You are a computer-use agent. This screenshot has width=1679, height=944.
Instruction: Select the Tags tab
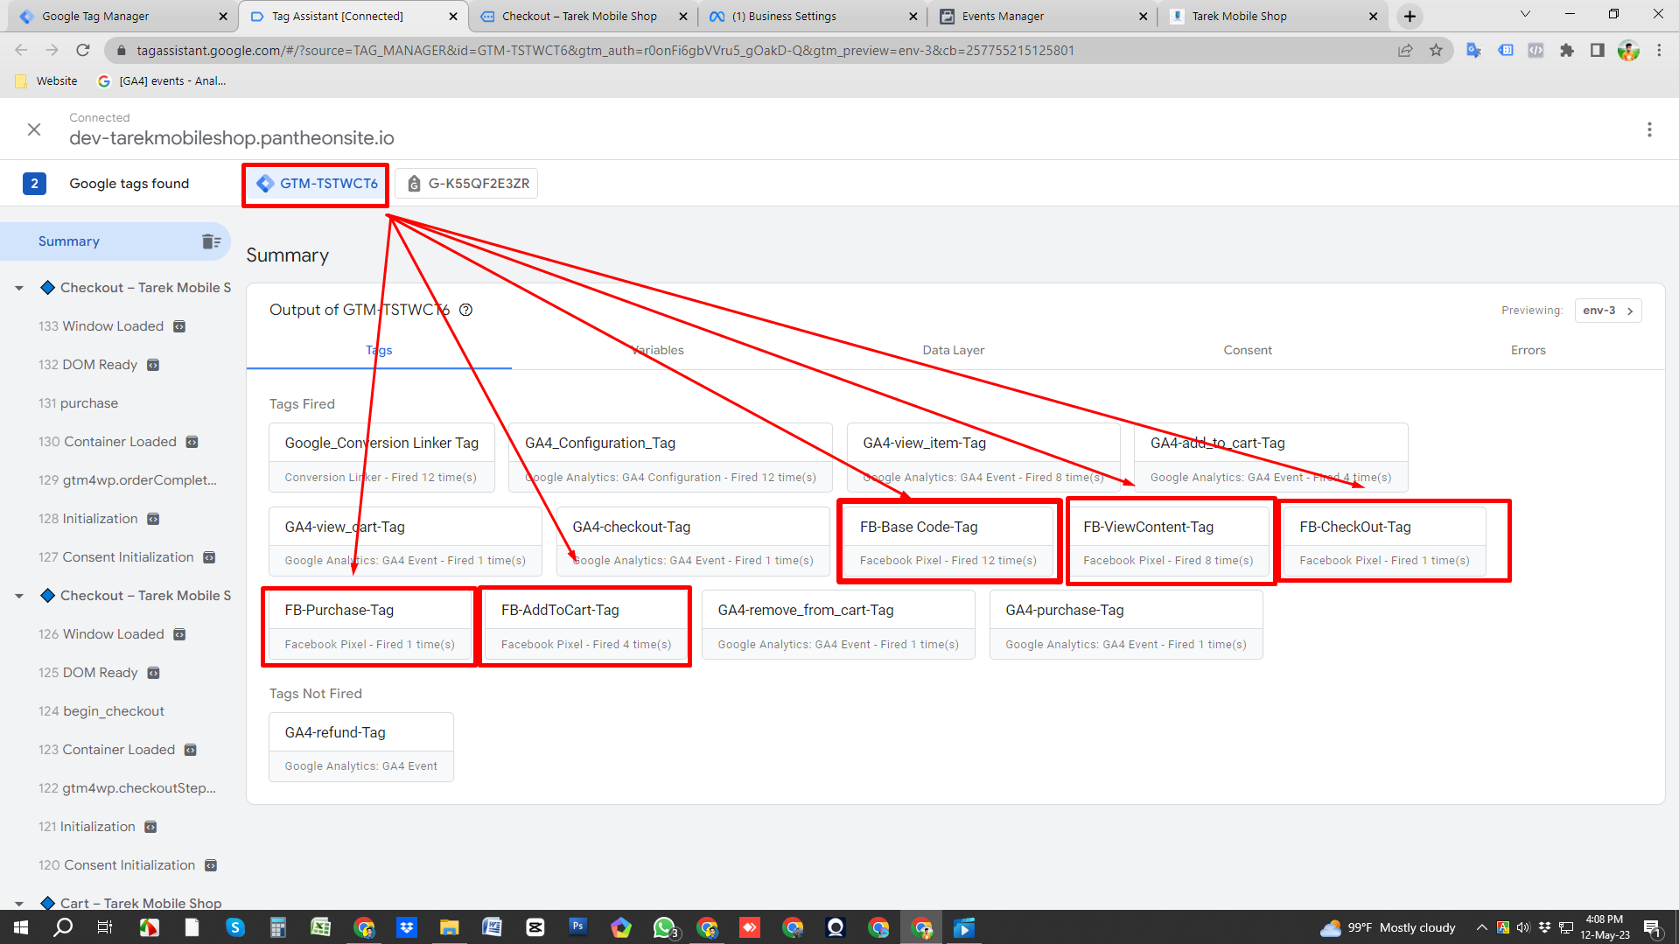coord(379,350)
